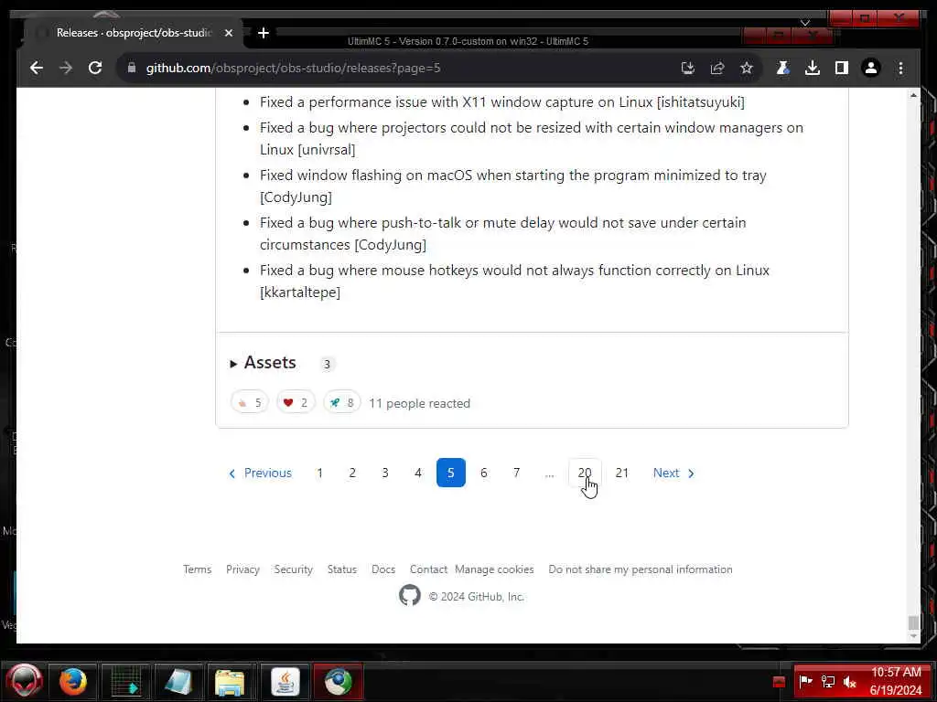Image resolution: width=937 pixels, height=702 pixels.
Task: Open the Security footer link
Action: (294, 569)
